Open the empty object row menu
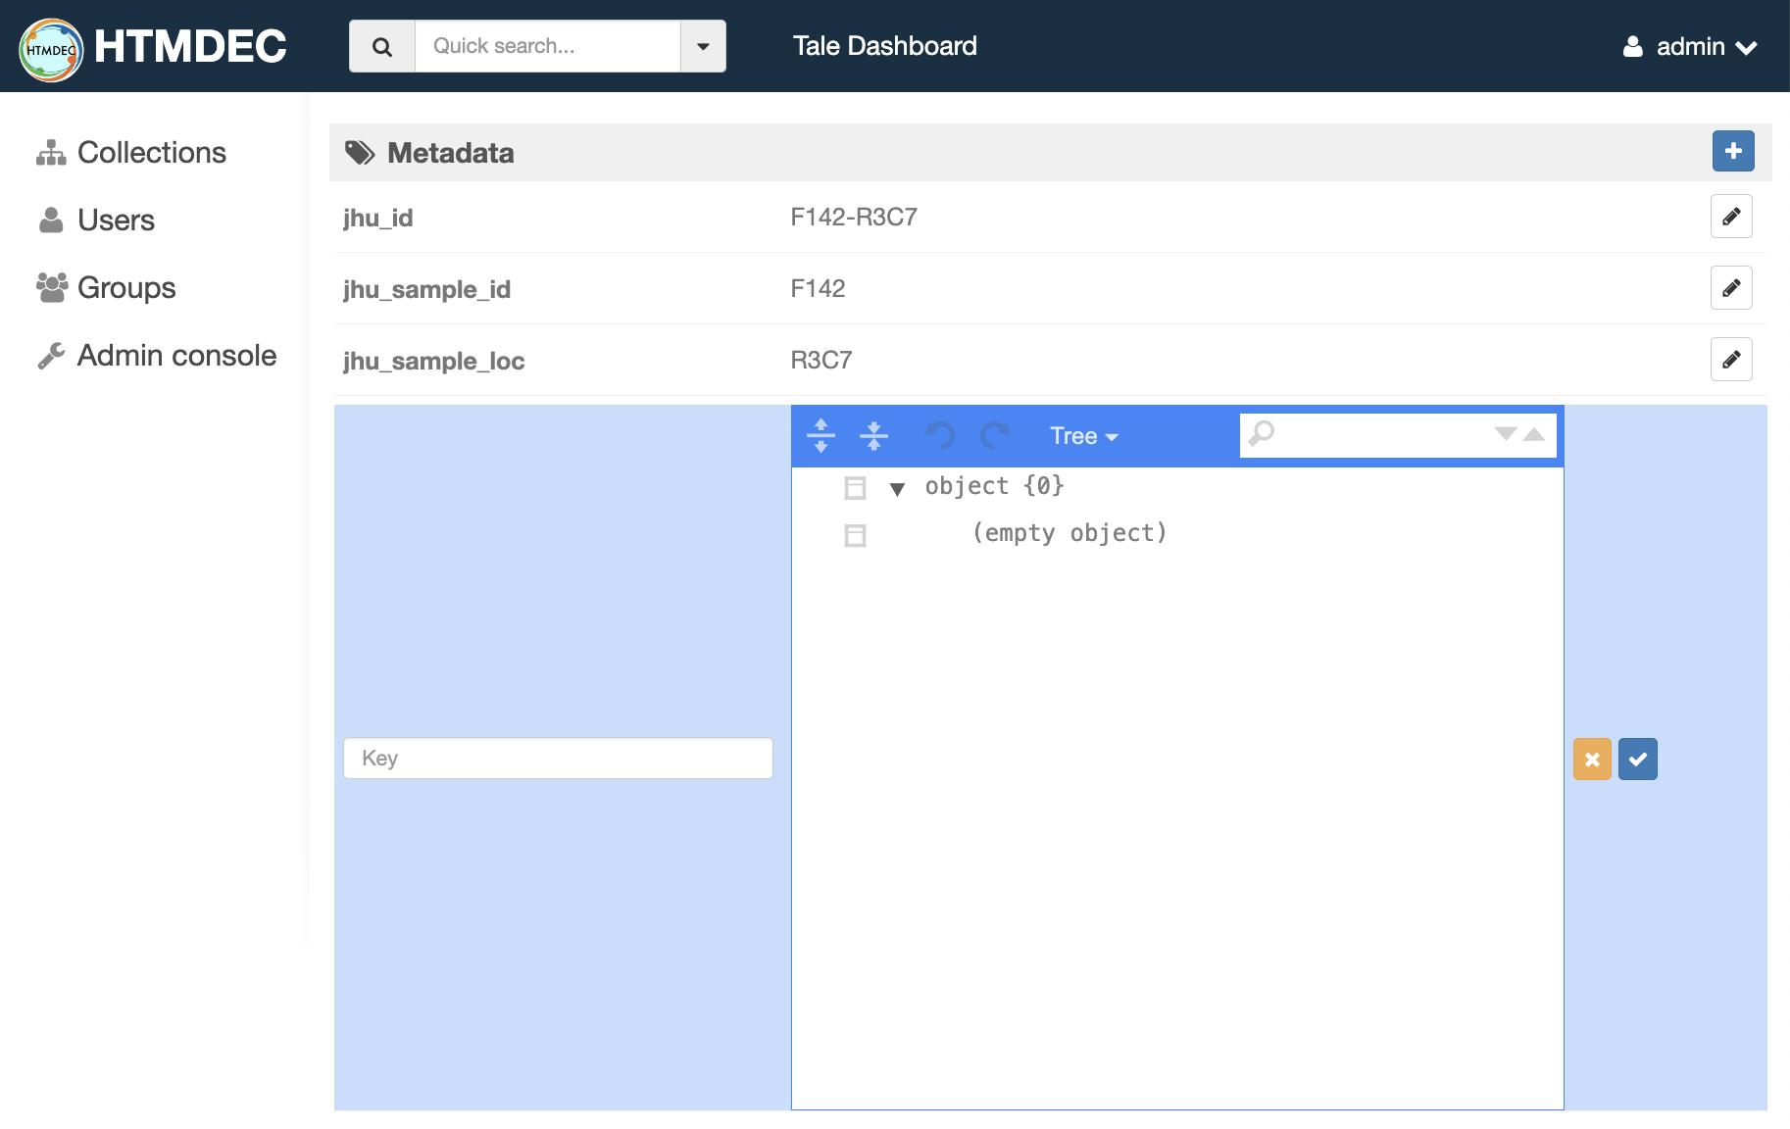This screenshot has width=1790, height=1129. pyautogui.click(x=855, y=535)
